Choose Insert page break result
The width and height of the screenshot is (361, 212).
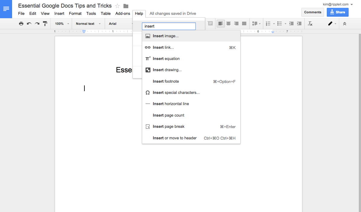tap(191, 127)
